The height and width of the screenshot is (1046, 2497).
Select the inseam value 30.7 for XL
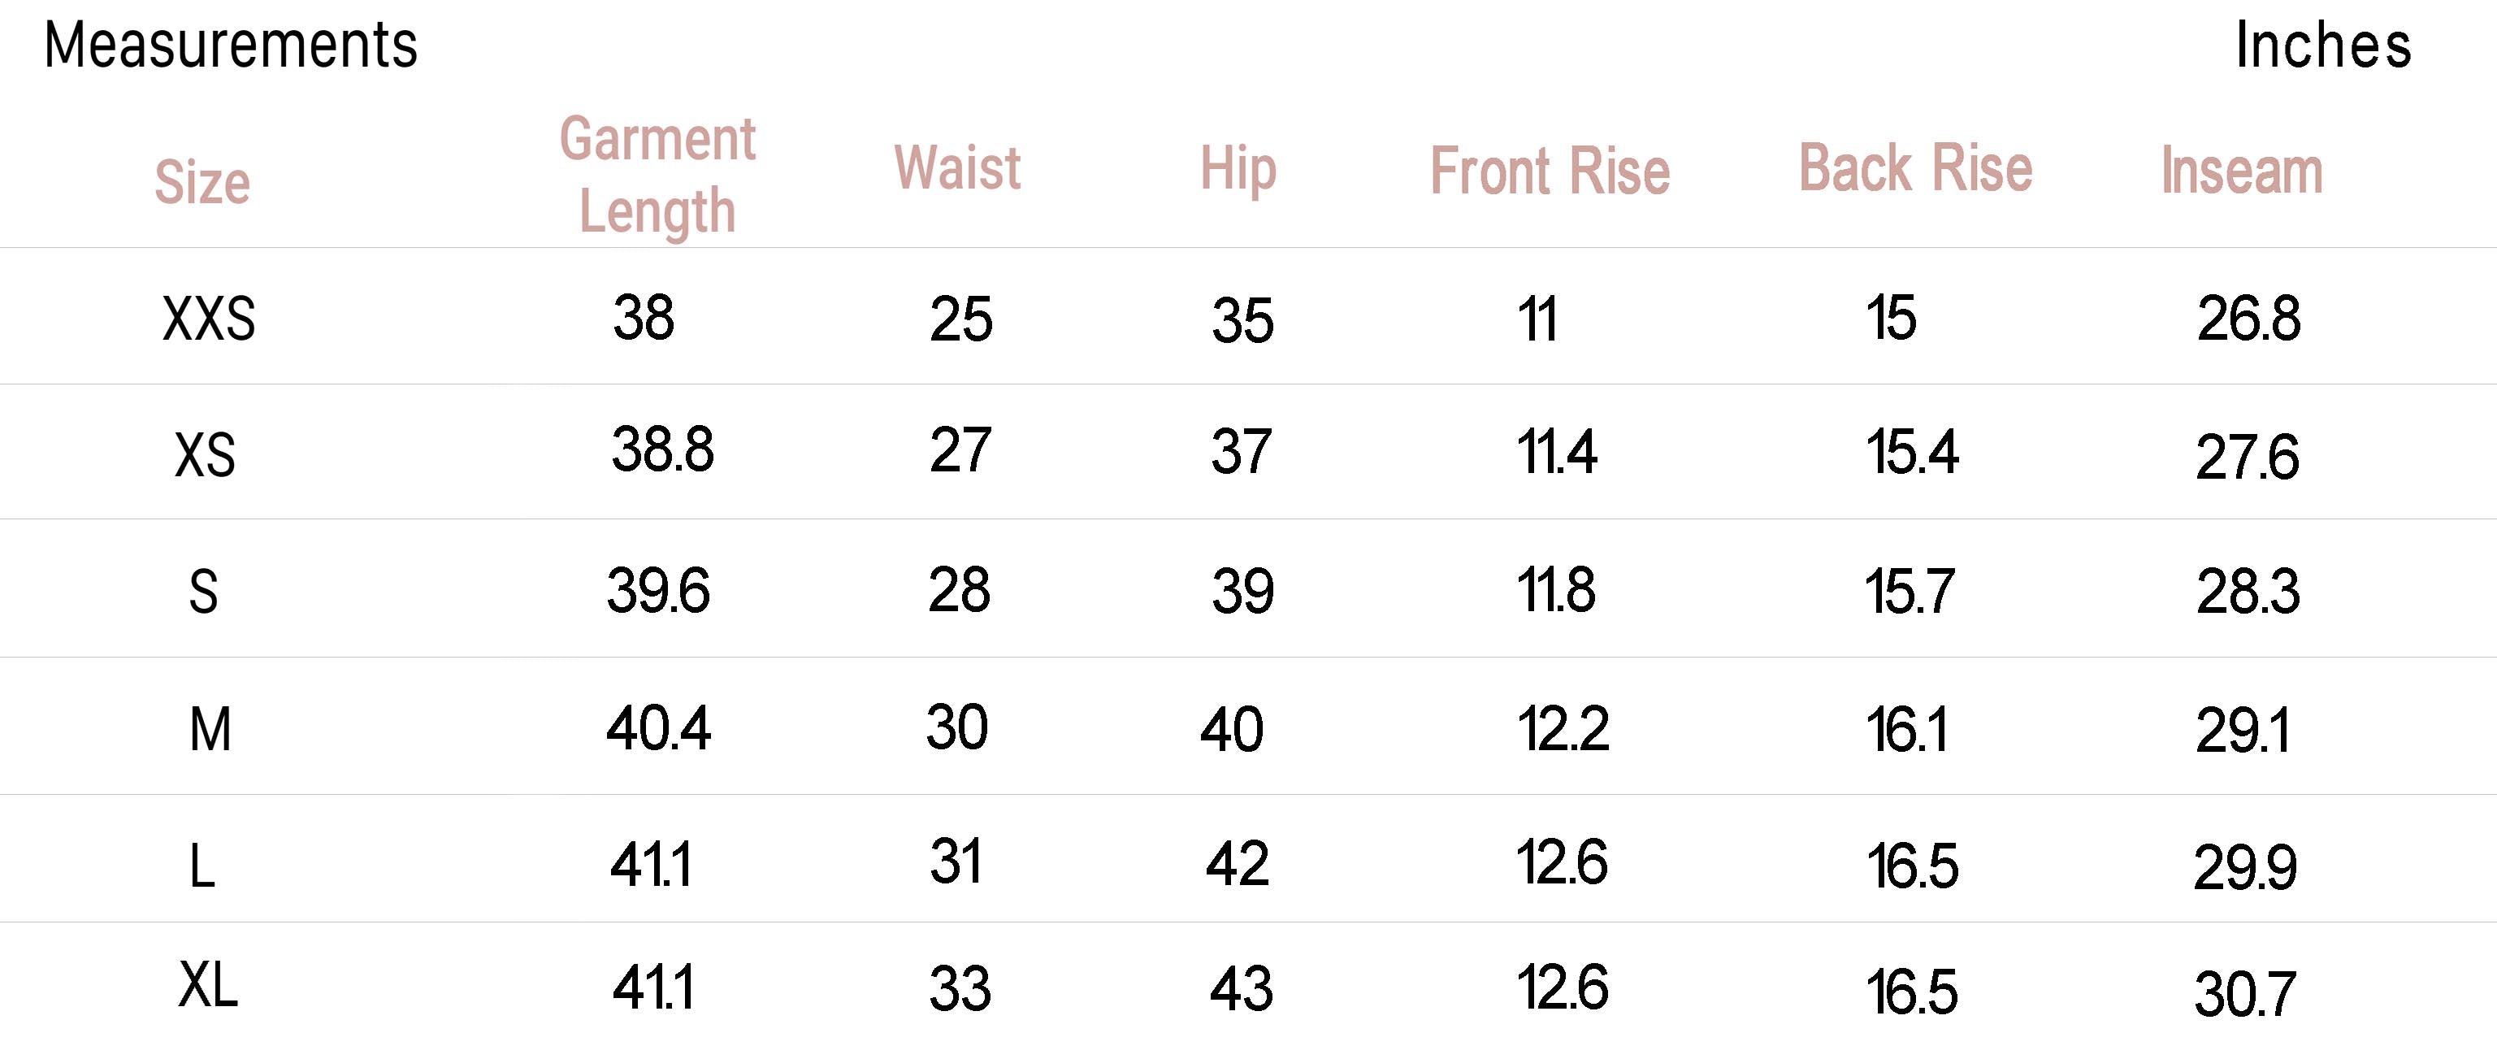pos(2245,994)
